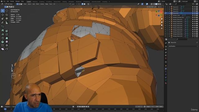Open Modifiers wrench tab in Properties
Screen dimensions: 199x112
click(x=166, y=69)
